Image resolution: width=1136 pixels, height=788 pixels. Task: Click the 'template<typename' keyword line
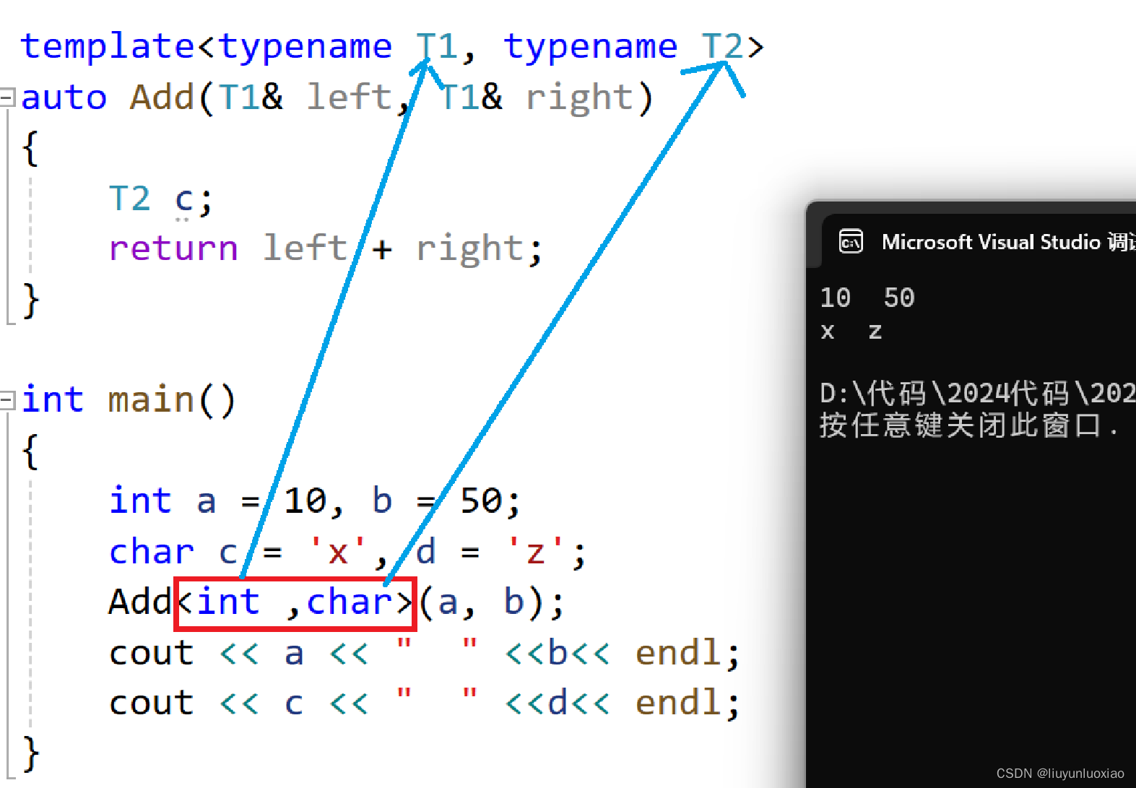coord(392,47)
